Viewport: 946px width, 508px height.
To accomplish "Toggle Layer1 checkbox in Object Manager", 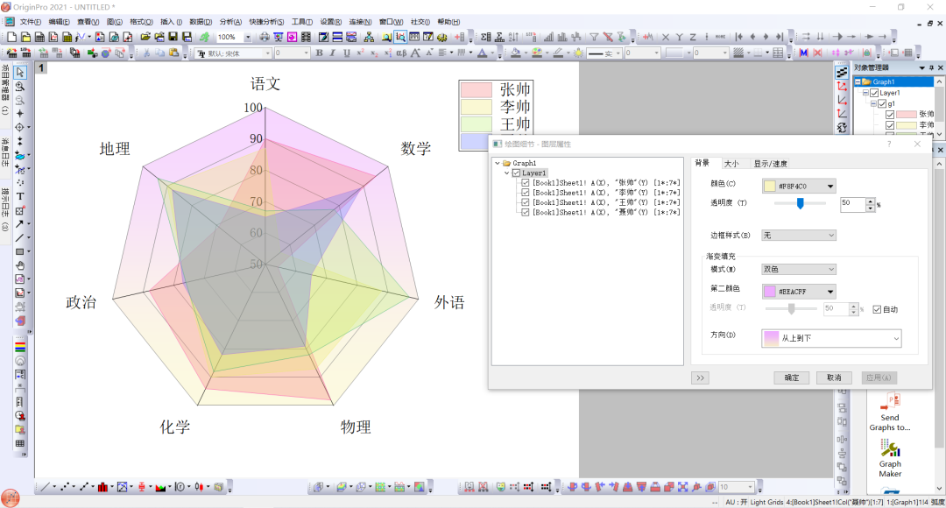I will (874, 93).
